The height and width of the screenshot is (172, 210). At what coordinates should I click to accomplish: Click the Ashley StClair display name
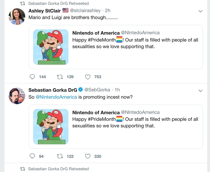[45, 11]
